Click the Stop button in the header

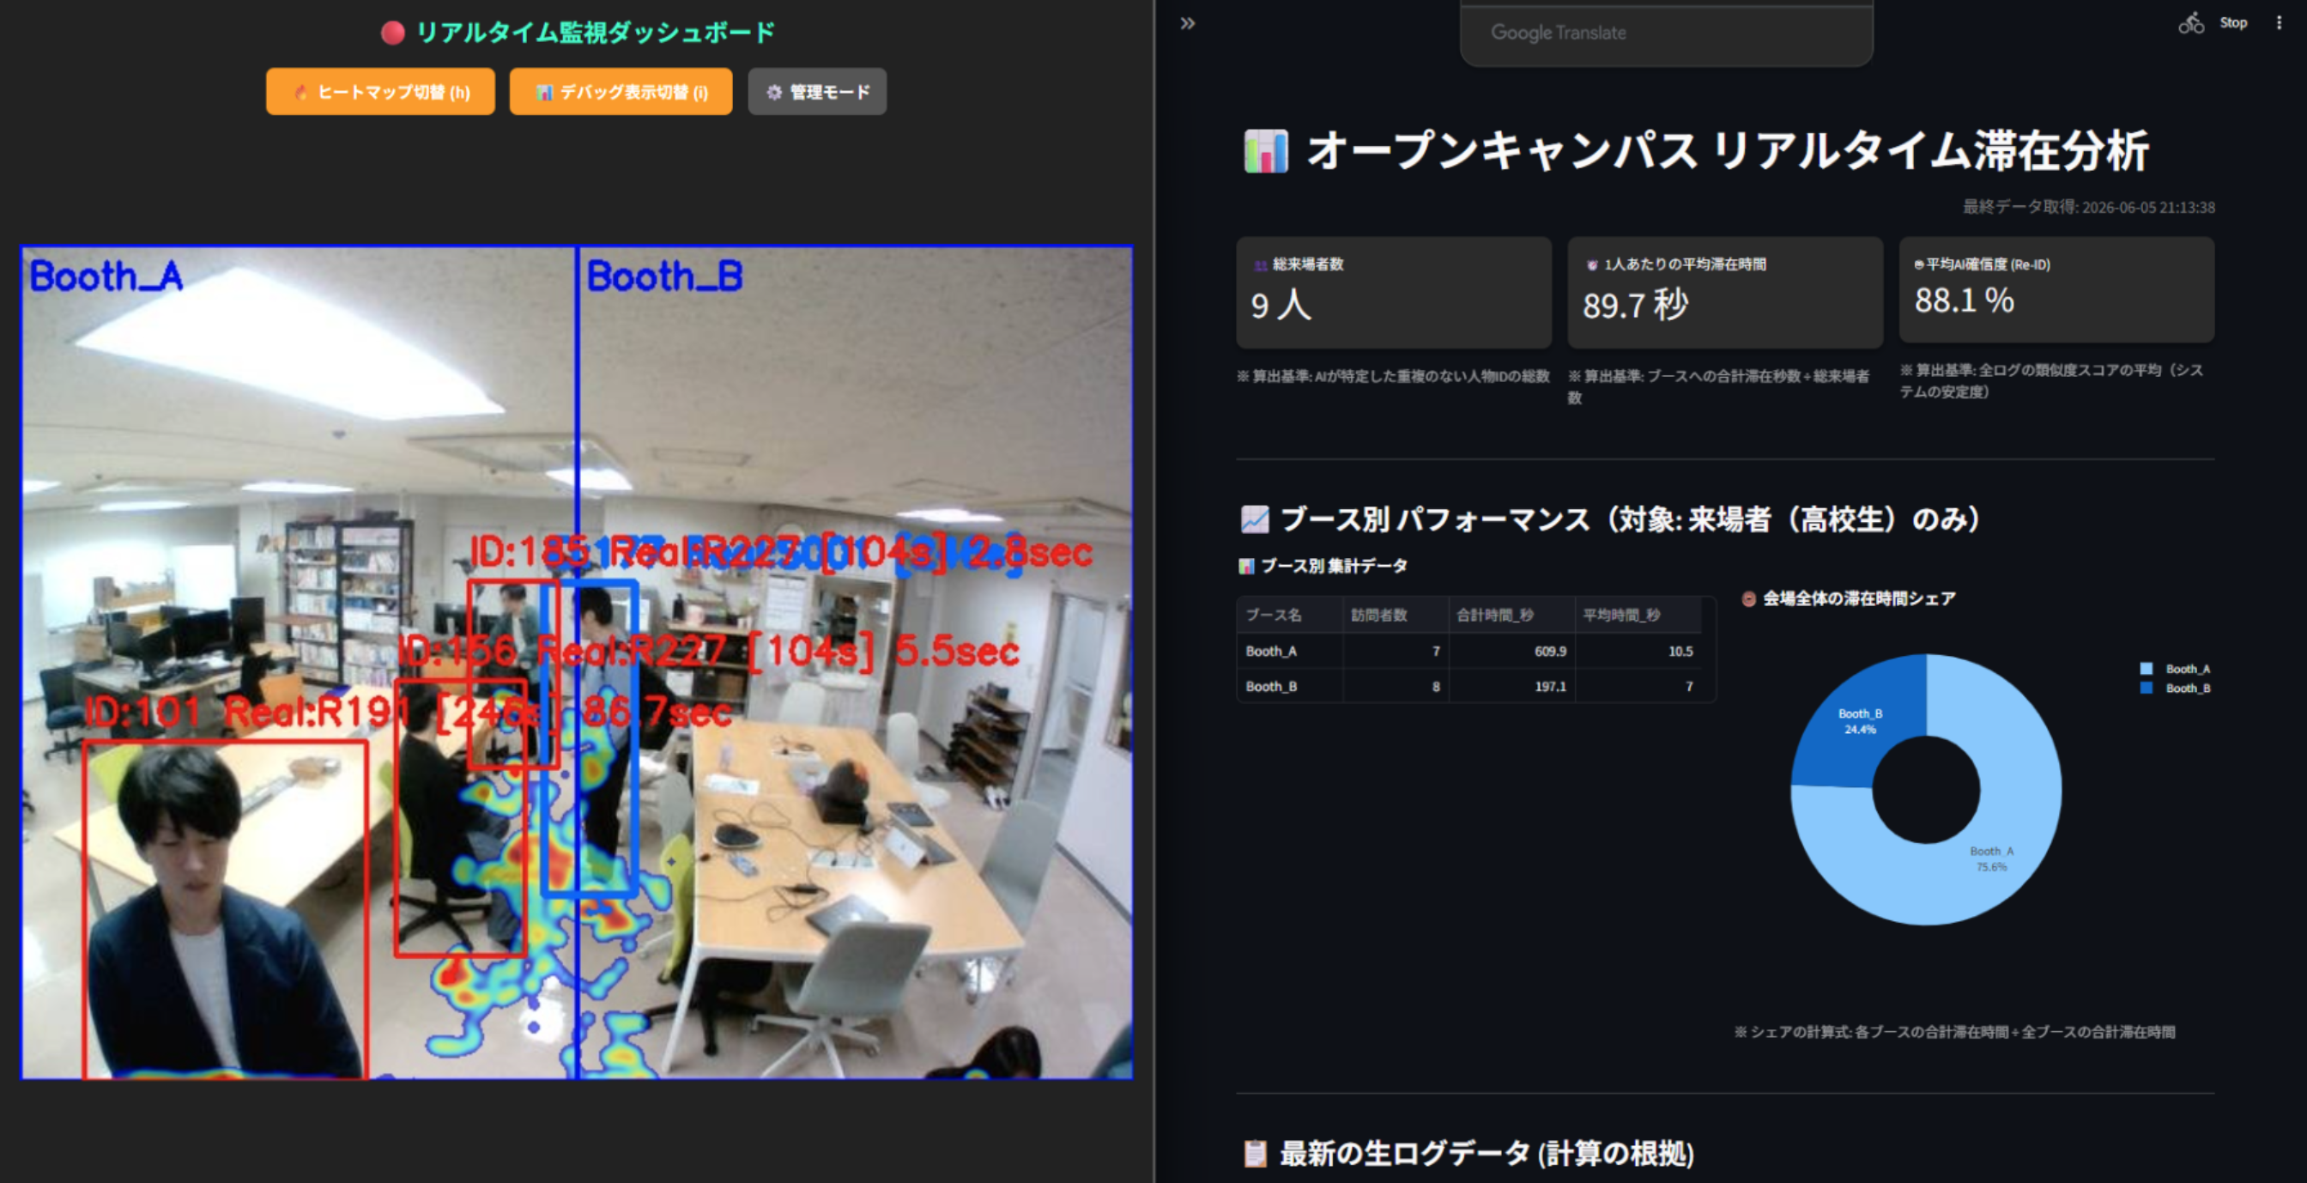tap(2232, 23)
